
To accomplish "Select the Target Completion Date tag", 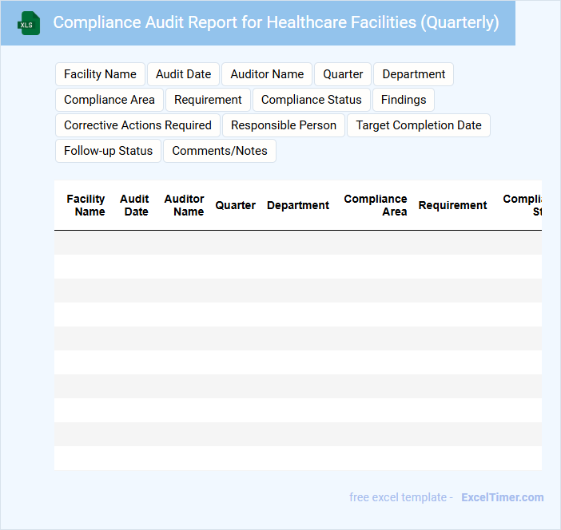I will pos(419,125).
